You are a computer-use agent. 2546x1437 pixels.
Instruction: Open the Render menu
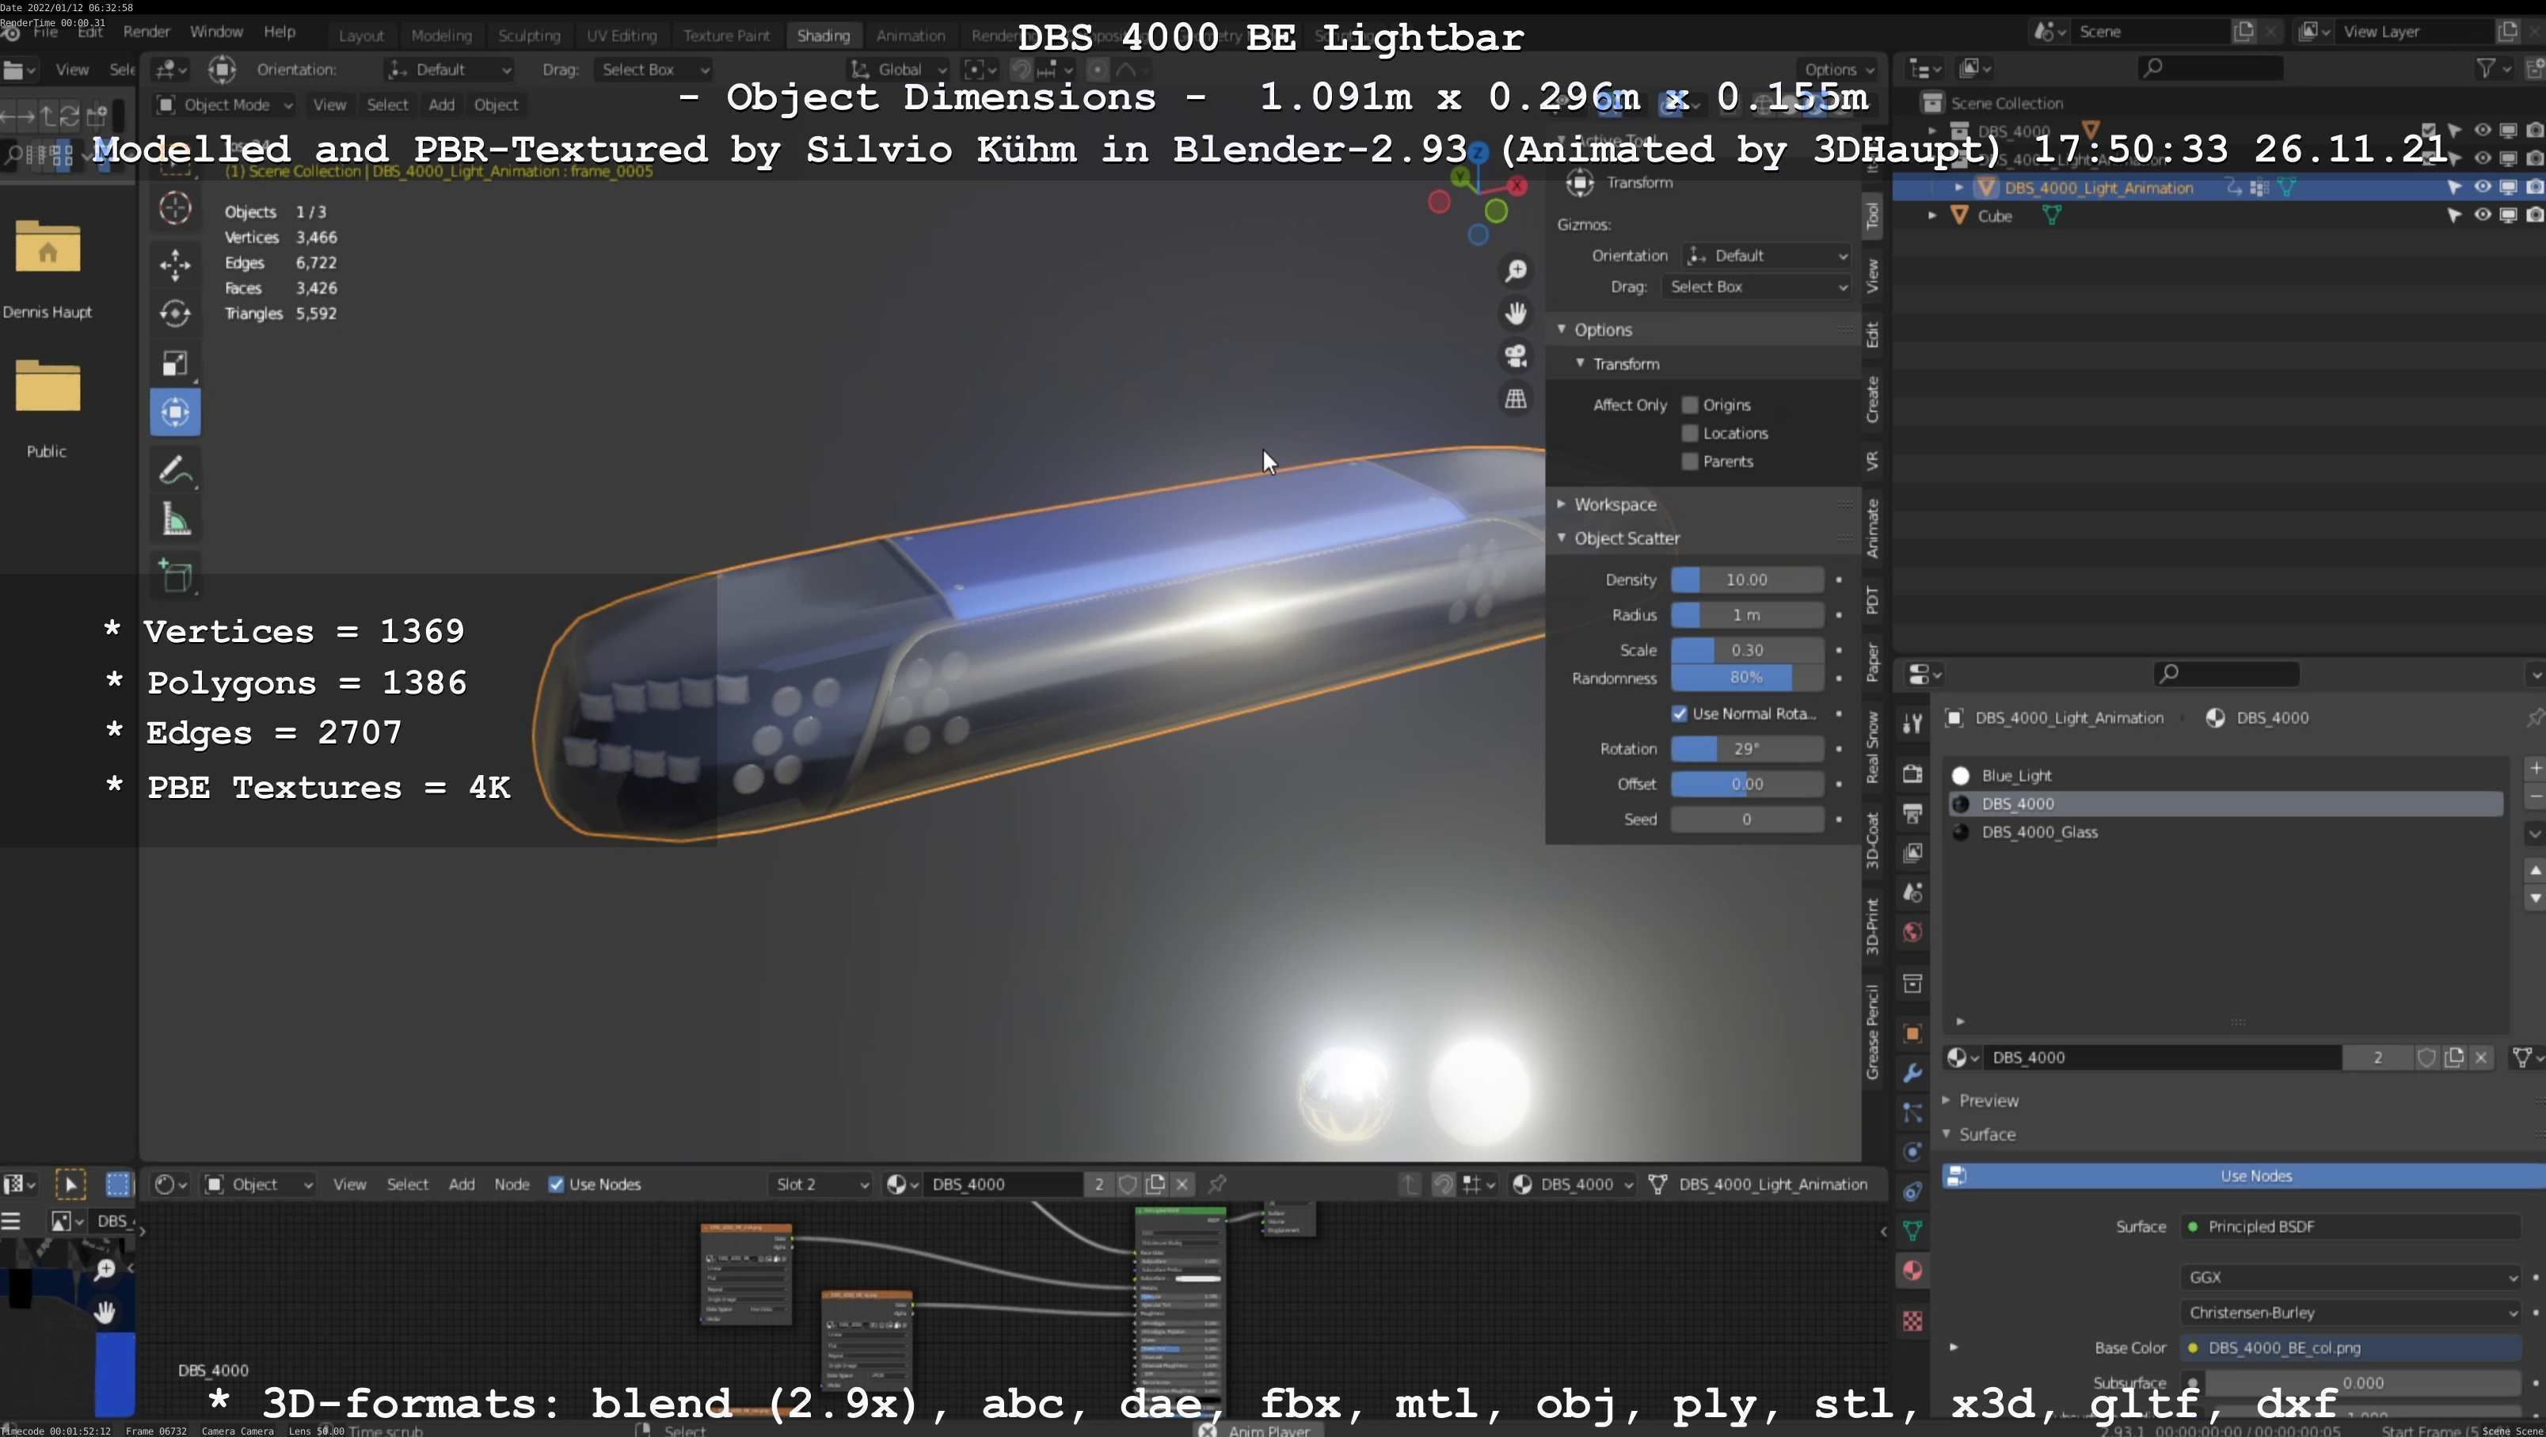pos(147,32)
